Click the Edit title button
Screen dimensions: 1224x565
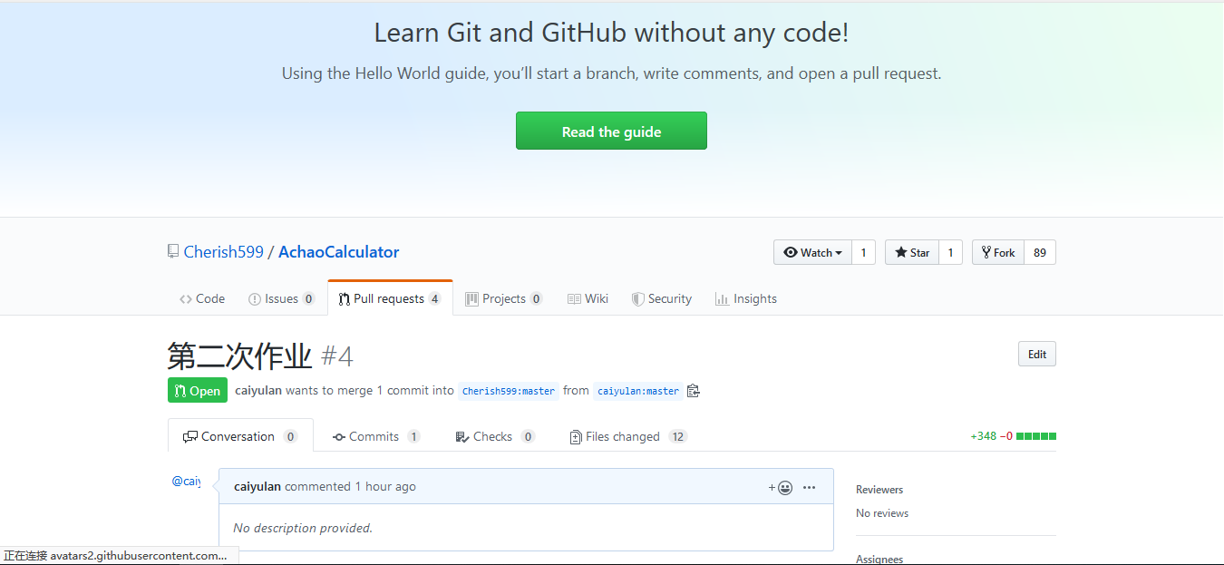click(1037, 355)
